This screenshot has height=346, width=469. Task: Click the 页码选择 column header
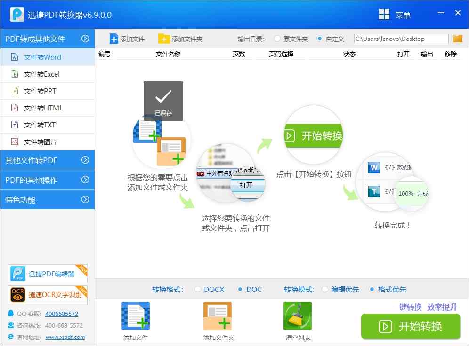pyautogui.click(x=281, y=54)
